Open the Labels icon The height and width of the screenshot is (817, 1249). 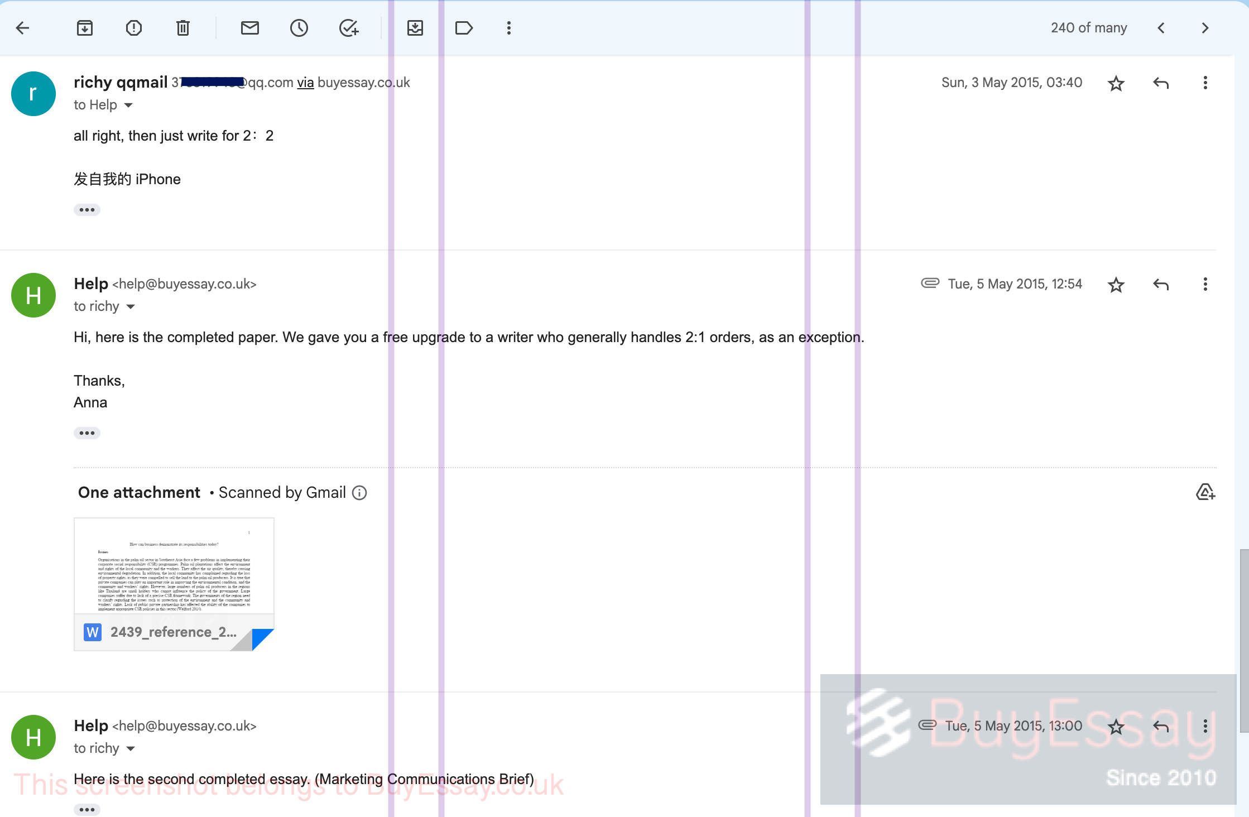(x=464, y=28)
